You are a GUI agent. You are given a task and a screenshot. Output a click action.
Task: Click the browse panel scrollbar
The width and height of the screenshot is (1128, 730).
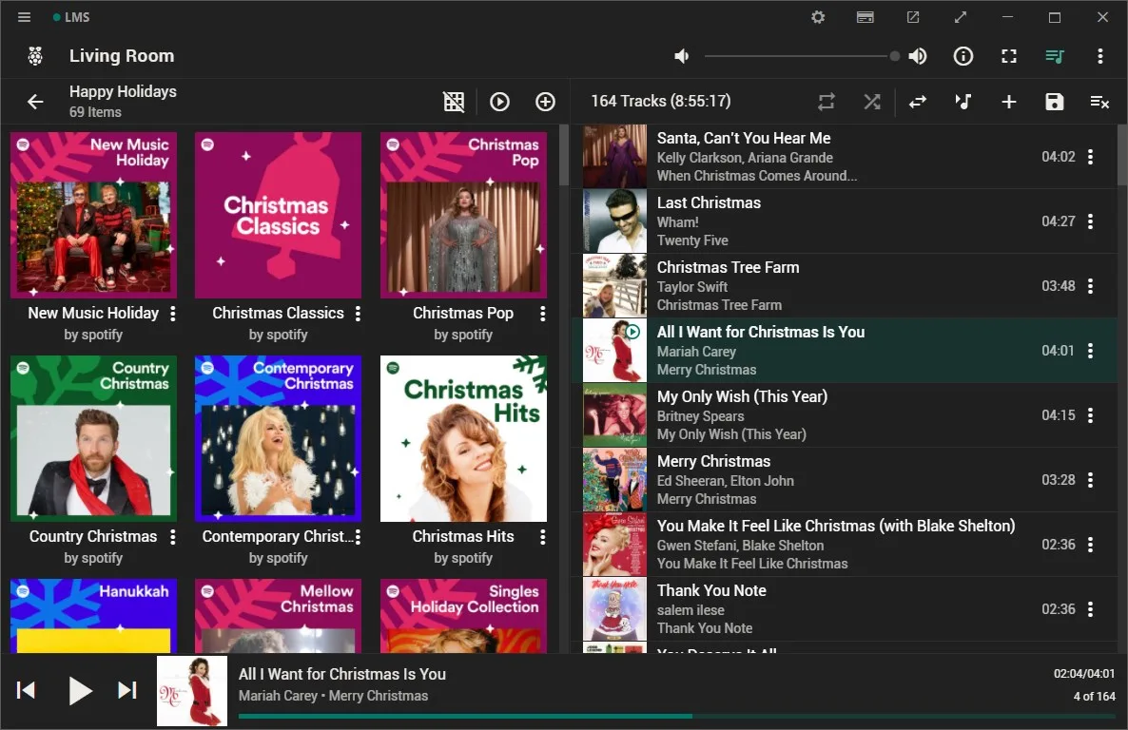[564, 156]
